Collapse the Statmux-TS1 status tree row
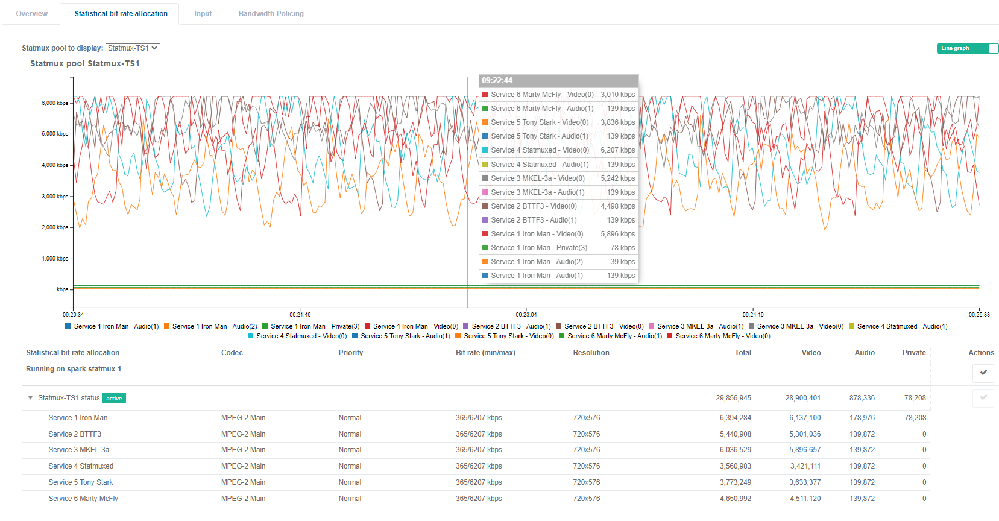Screen dimensions: 999x521 click(x=30, y=397)
